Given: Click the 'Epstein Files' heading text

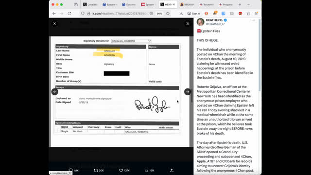Looking at the screenshot, I should pos(210,31).
